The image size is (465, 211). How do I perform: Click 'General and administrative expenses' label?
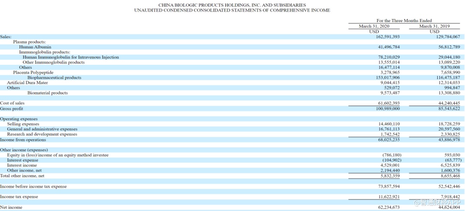click(x=42, y=129)
